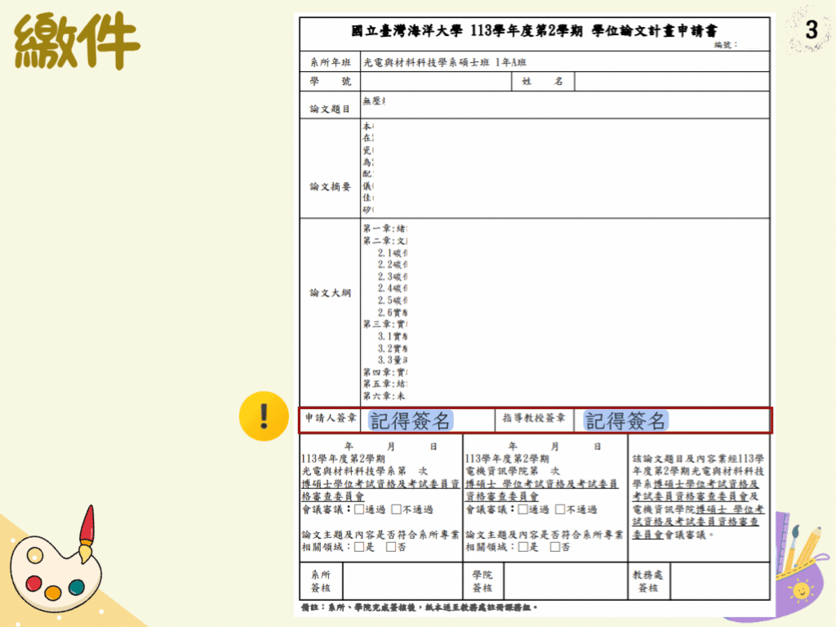Check 是 in 電機資訊學院 column 相關領域
This screenshot has height=627, width=836.
(x=523, y=547)
